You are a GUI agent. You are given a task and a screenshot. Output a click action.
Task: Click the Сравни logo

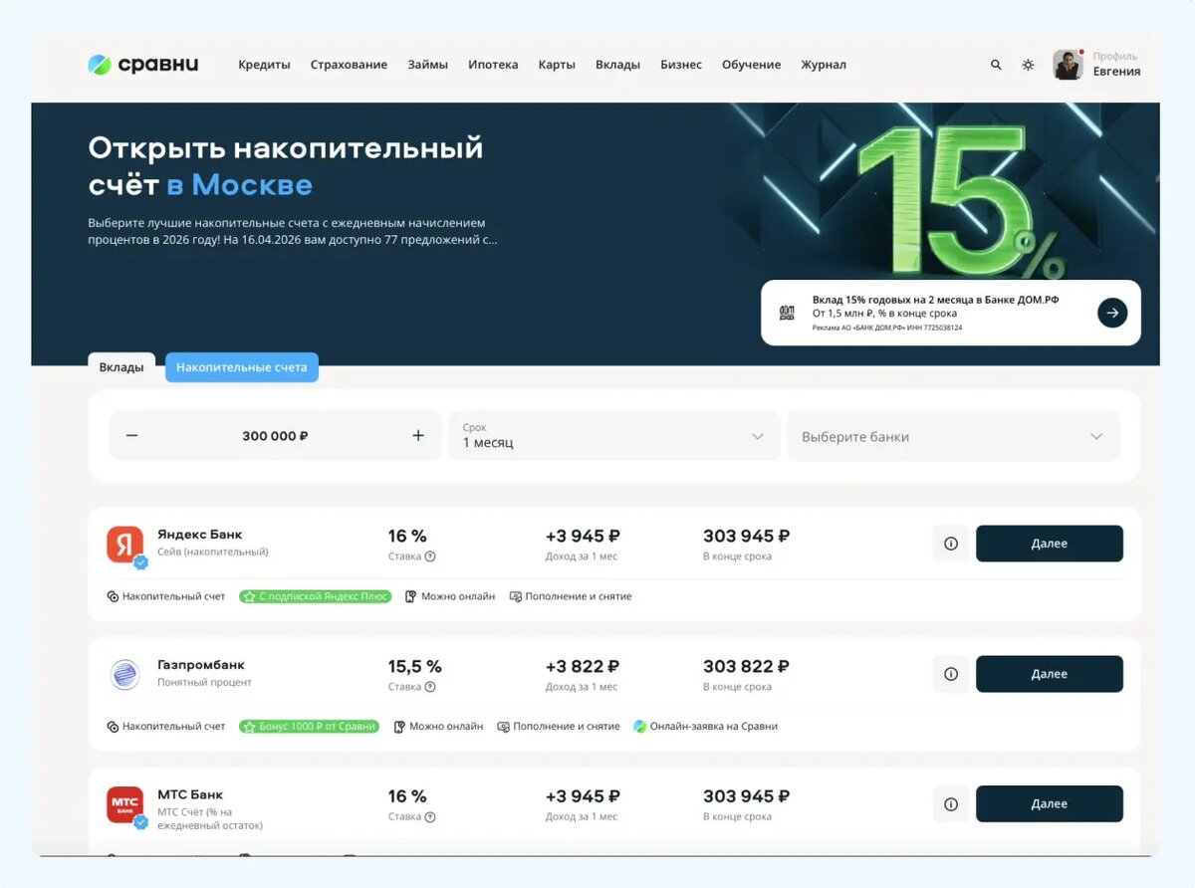[x=143, y=65]
